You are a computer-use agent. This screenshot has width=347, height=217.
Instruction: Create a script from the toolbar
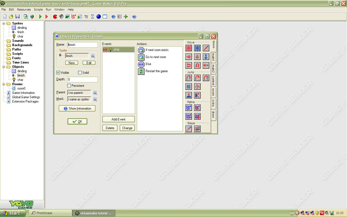(80, 17)
